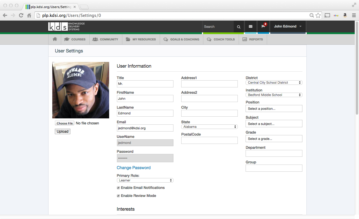Click the Address1 input field

[x=209, y=84]
